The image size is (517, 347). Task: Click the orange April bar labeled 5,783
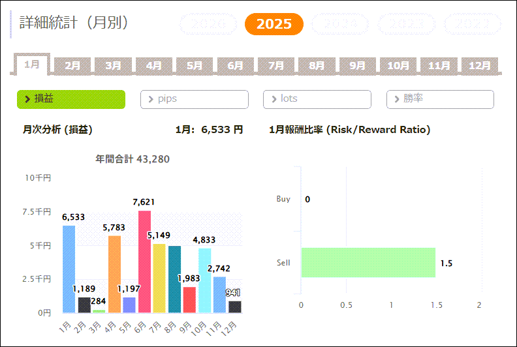114,274
